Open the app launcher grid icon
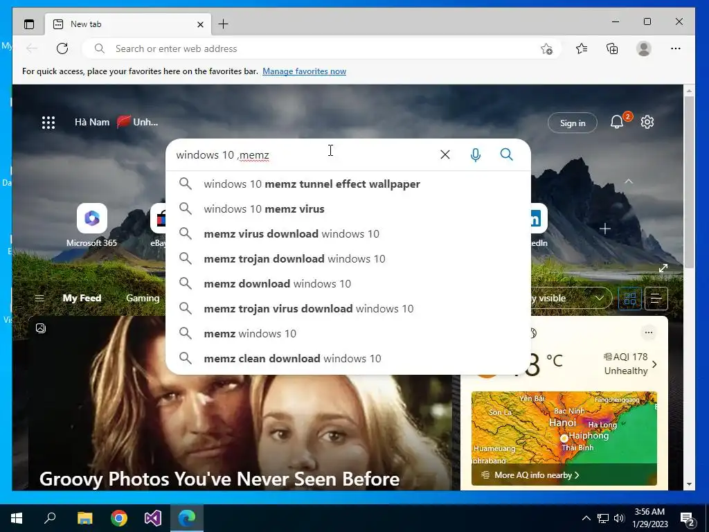The width and height of the screenshot is (709, 532). click(48, 122)
